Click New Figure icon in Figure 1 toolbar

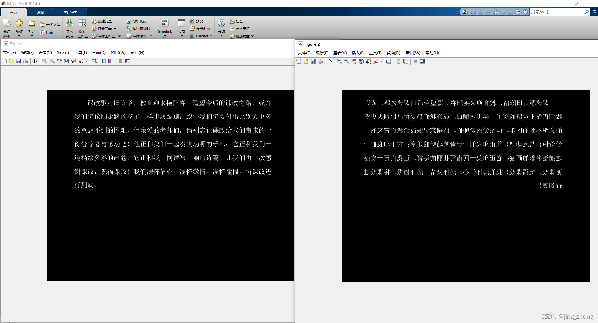coord(4,61)
